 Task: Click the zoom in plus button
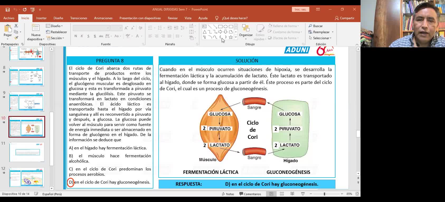pos(342,194)
